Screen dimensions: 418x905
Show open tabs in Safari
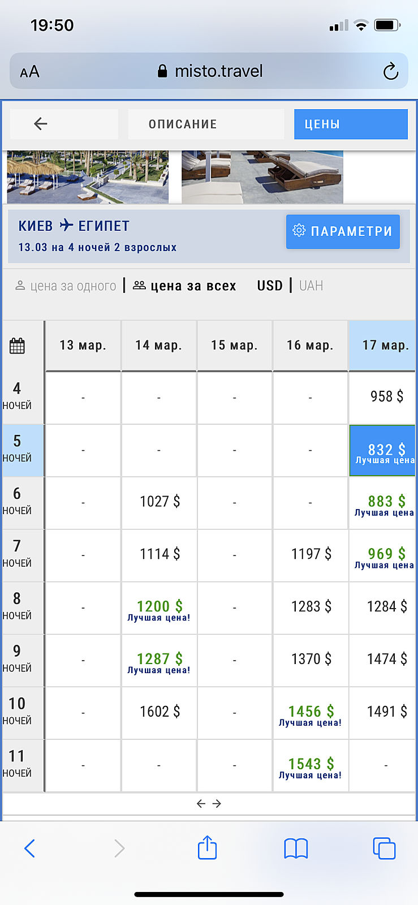coord(384,848)
